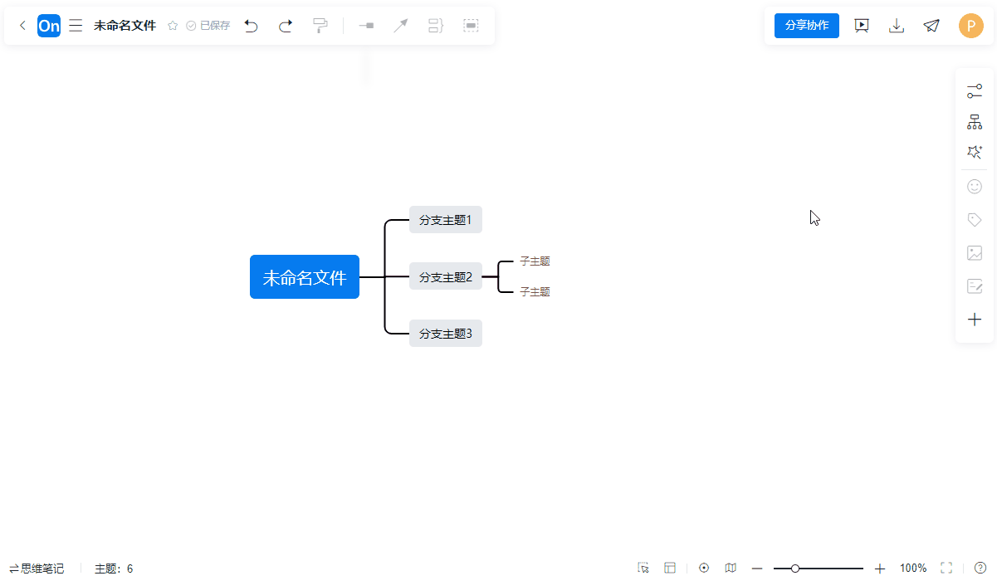Open the structure layout panel icon
Image resolution: width=997 pixels, height=576 pixels.
pos(975,122)
